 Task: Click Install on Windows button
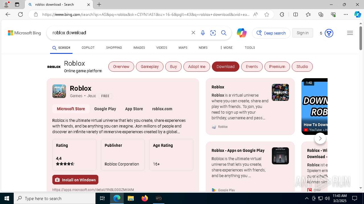point(75,180)
